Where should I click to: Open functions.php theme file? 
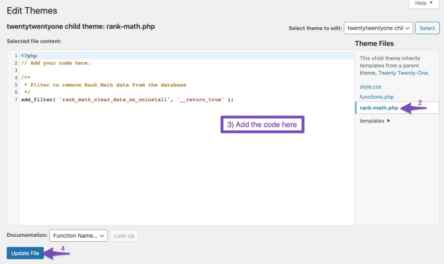click(377, 97)
